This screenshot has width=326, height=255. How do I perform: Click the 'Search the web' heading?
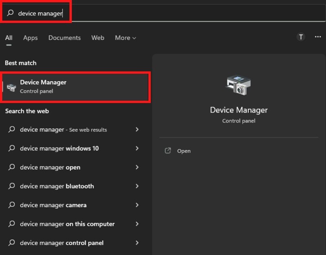click(27, 111)
